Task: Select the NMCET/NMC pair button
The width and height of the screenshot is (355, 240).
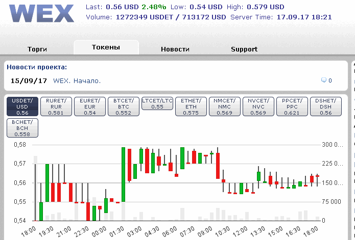Action: tap(225, 106)
